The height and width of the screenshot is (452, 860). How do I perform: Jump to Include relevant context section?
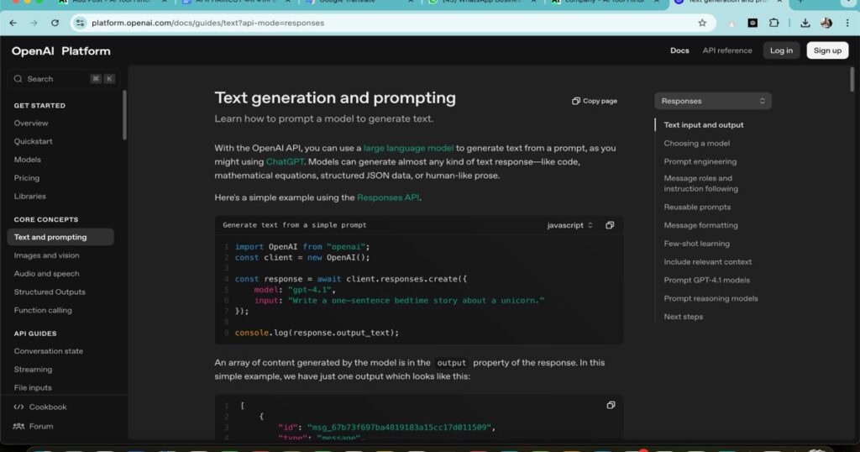coord(707,262)
